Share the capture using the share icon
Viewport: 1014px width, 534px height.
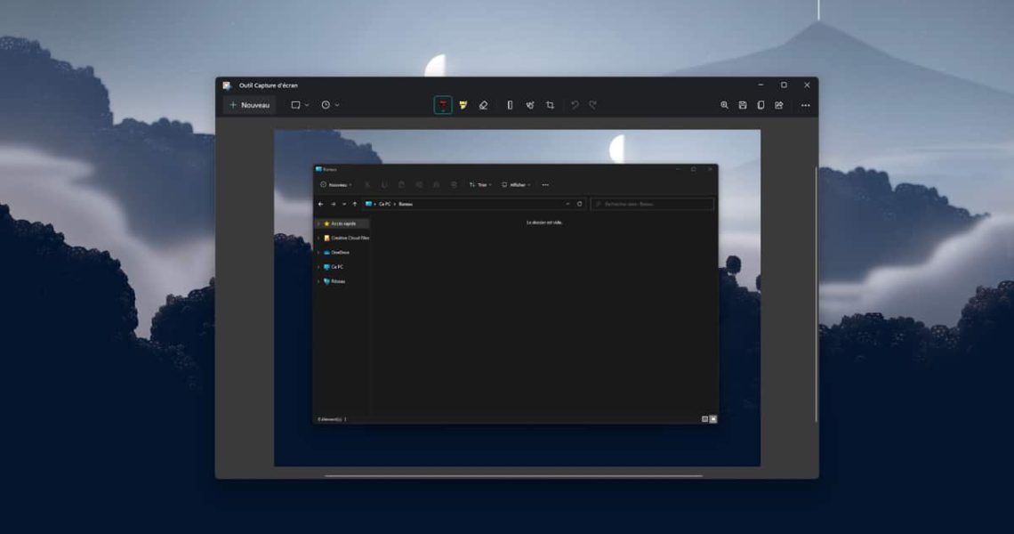(x=779, y=105)
